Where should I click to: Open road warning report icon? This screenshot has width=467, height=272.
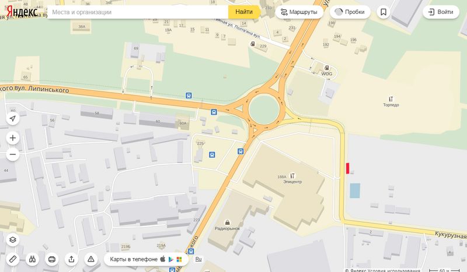pyautogui.click(x=91, y=259)
